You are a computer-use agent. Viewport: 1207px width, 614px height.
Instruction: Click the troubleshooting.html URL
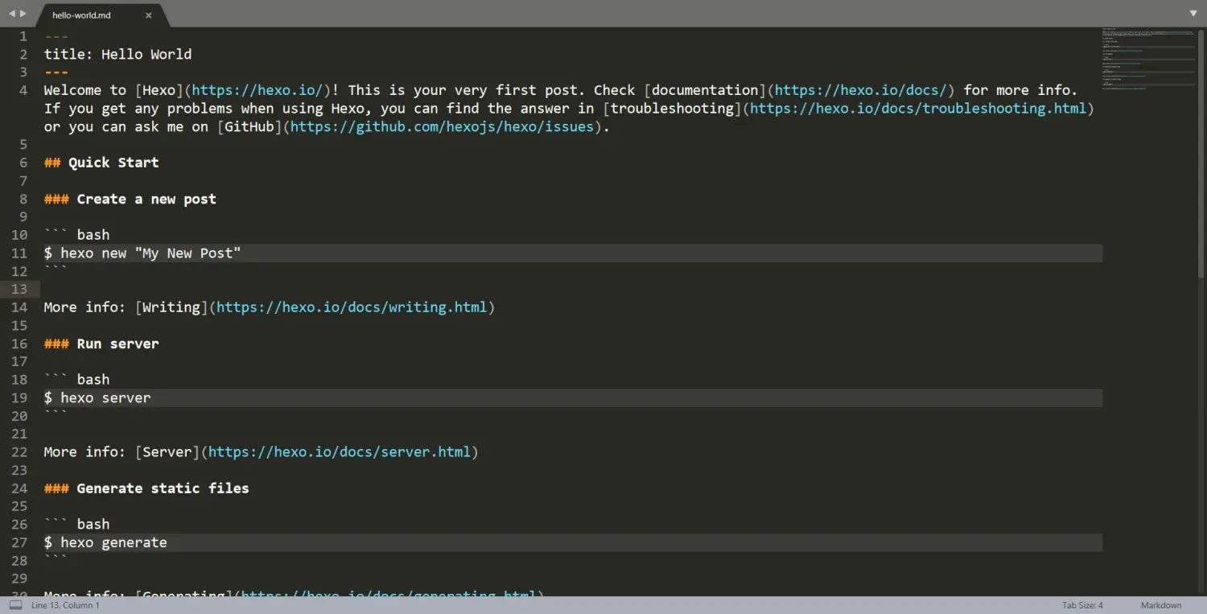[x=918, y=108]
